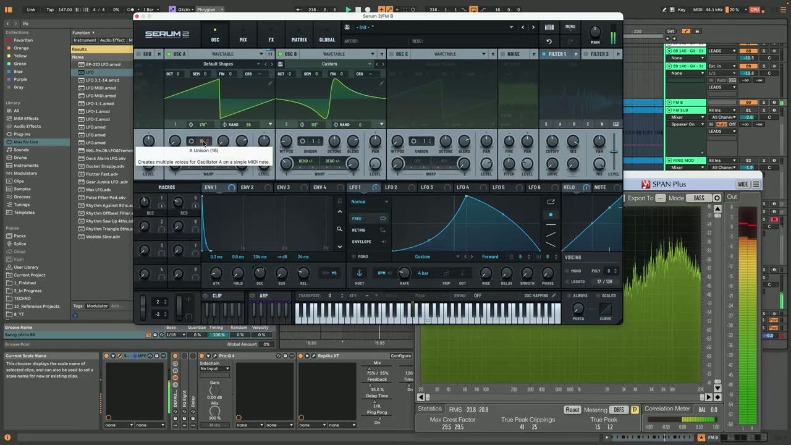791x445 pixels.
Task: Toggle OSC B on/off green square
Action: click(x=280, y=54)
